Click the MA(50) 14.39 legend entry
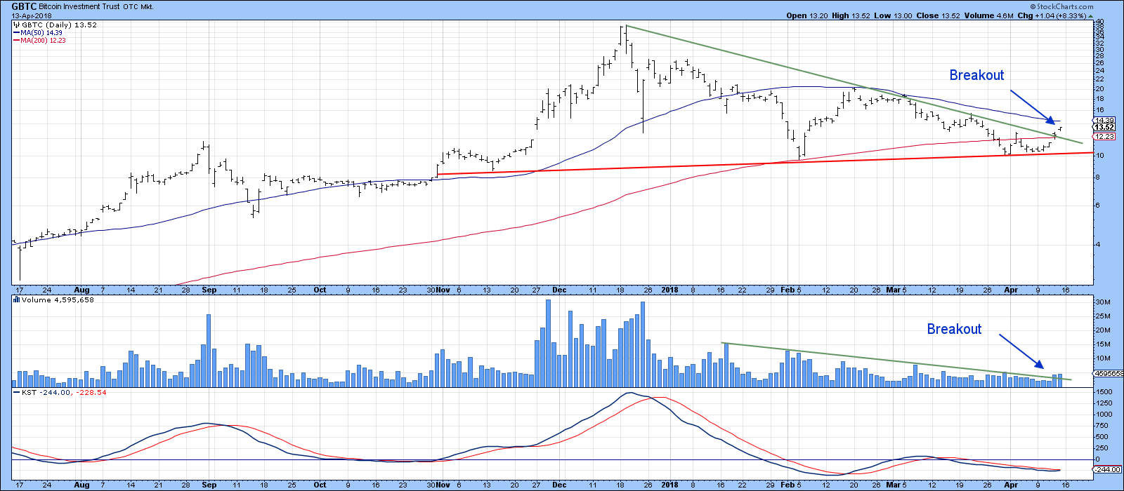 point(43,33)
